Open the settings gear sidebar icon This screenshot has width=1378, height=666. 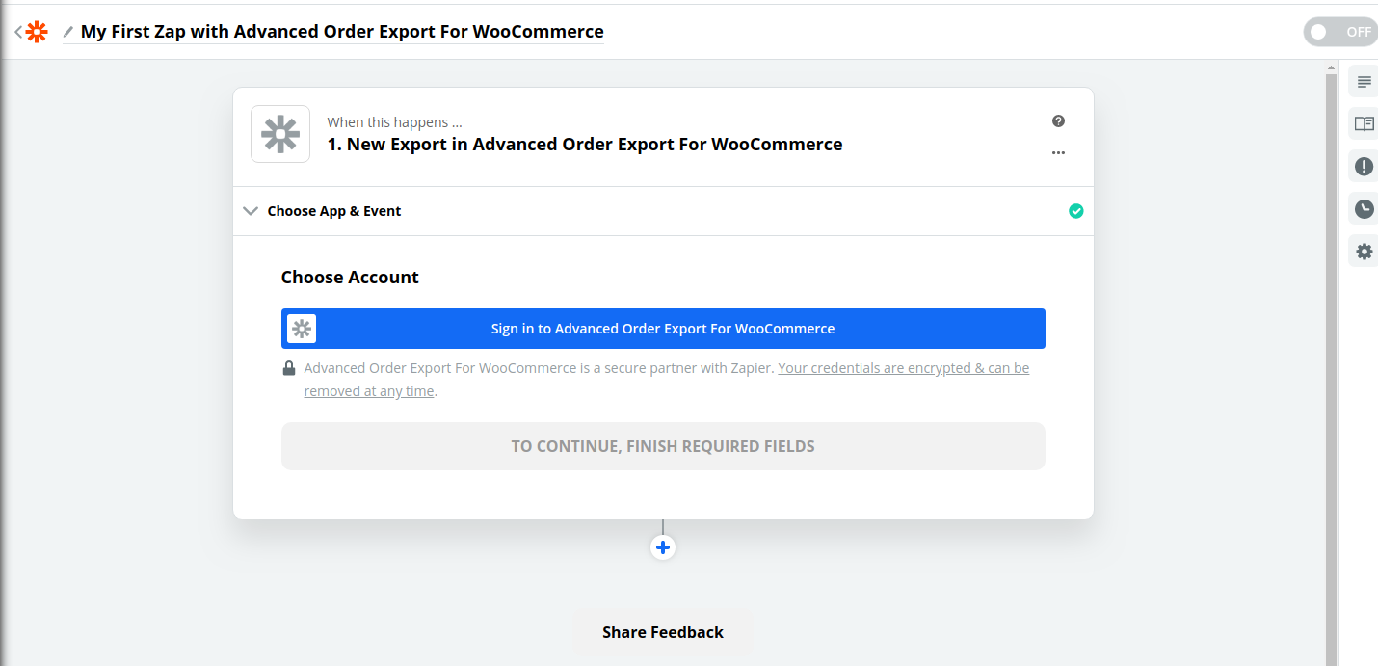tap(1364, 252)
